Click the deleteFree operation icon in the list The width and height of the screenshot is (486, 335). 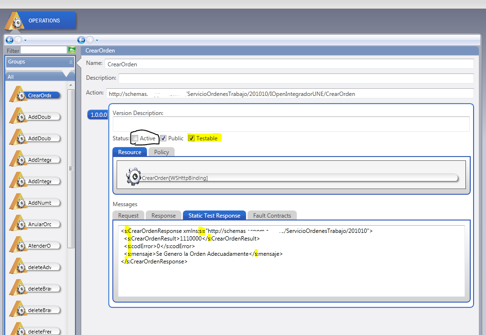point(18,329)
